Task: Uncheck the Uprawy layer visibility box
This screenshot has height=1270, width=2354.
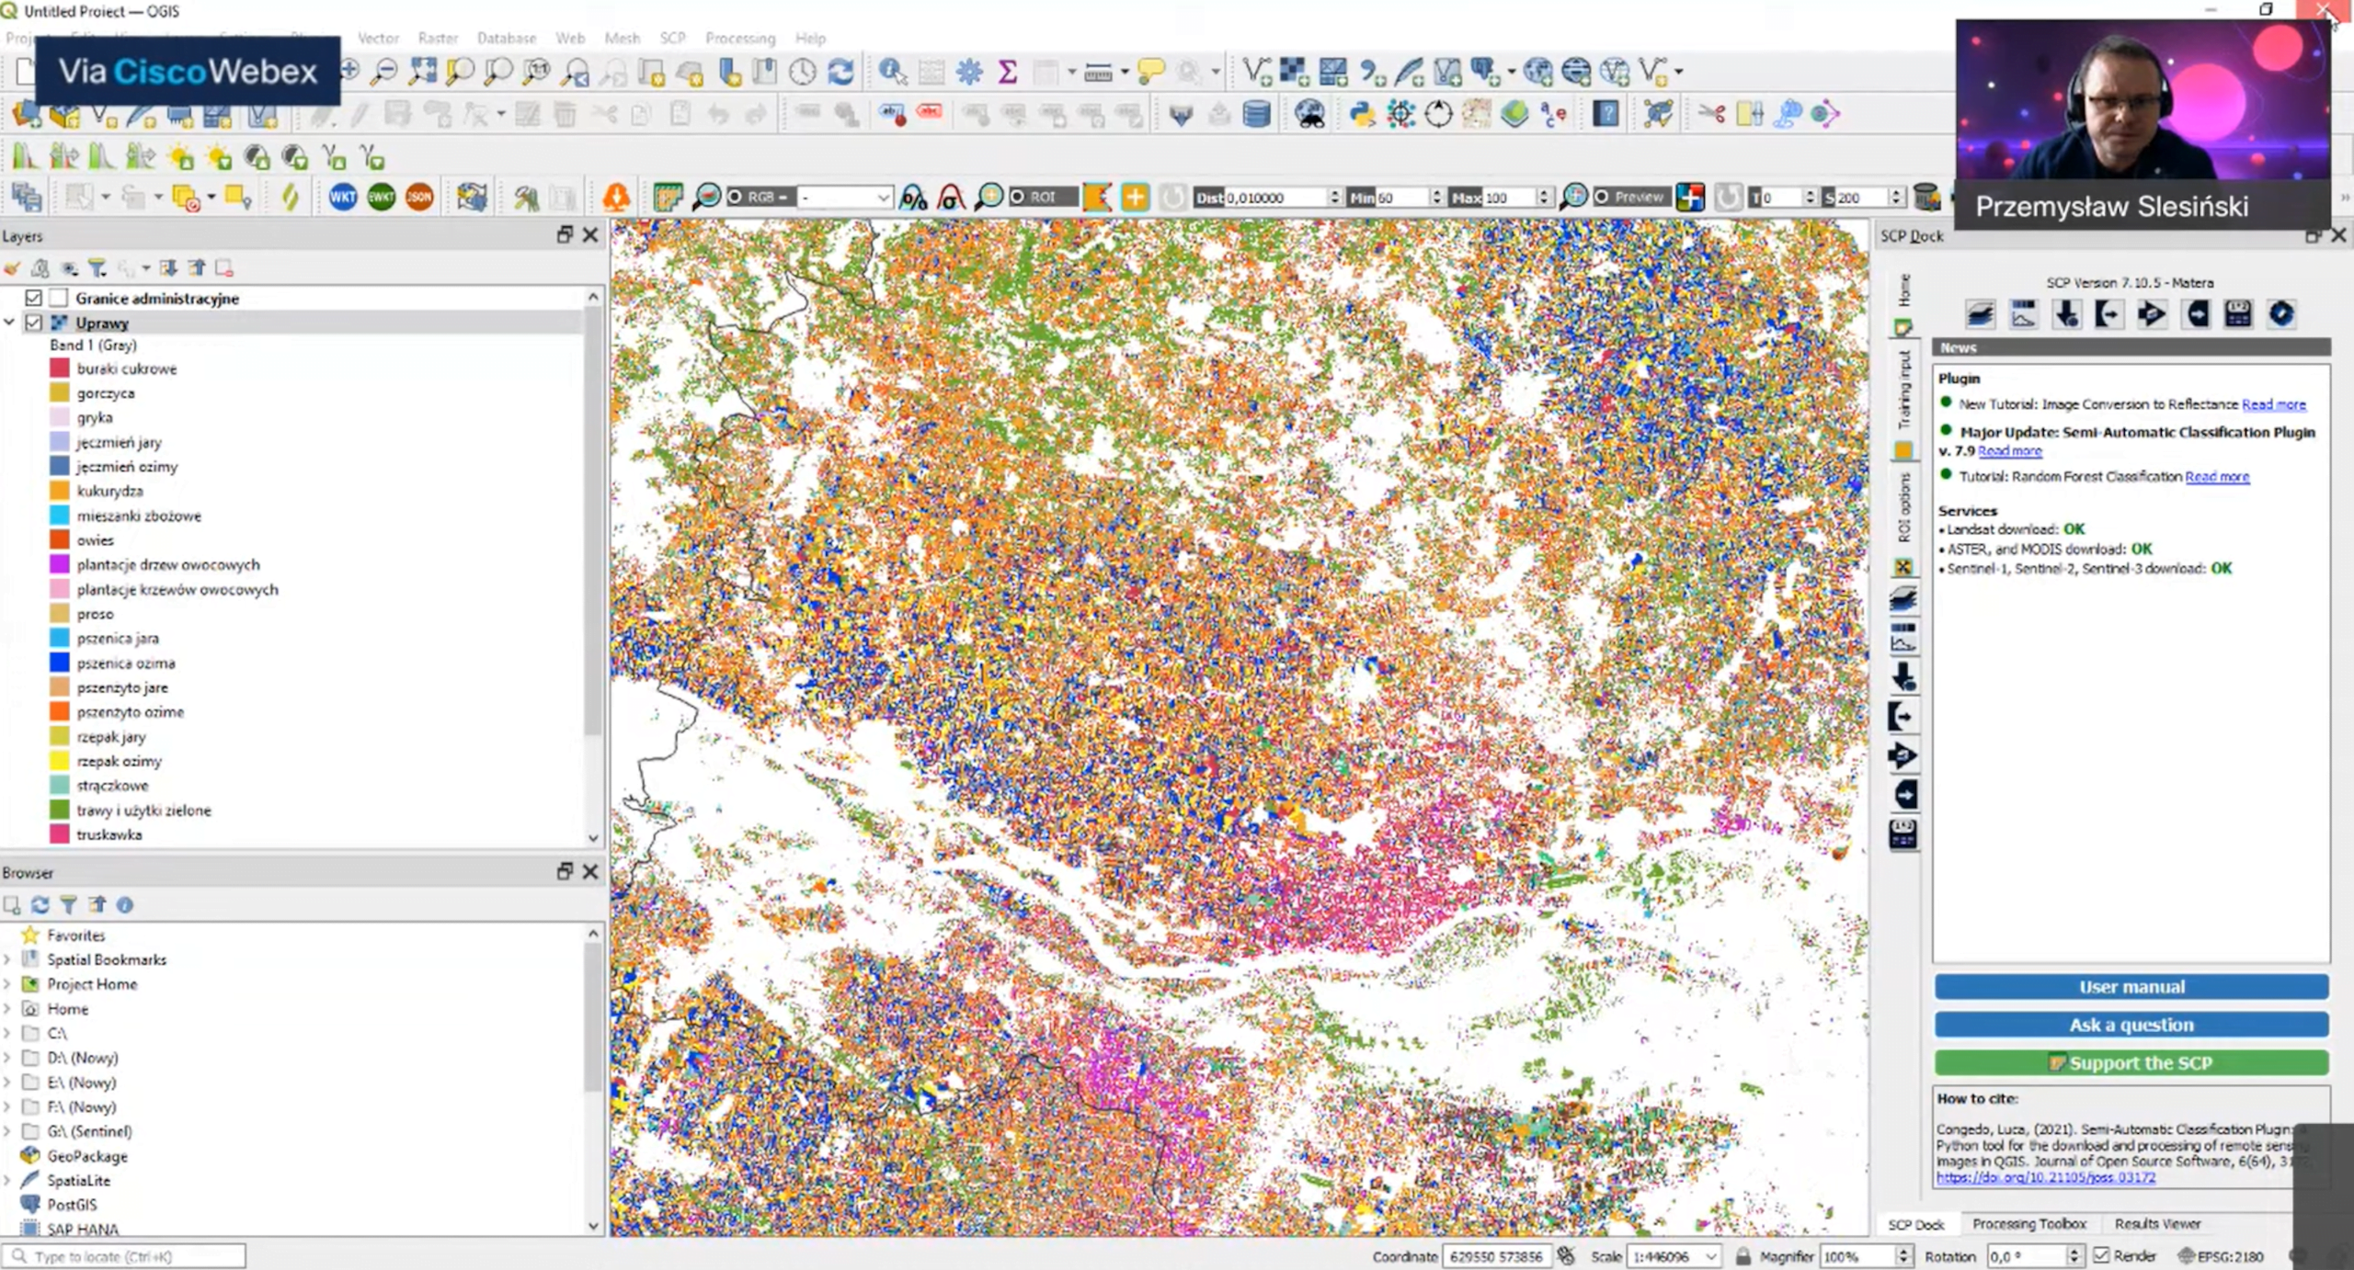Action: 34,323
